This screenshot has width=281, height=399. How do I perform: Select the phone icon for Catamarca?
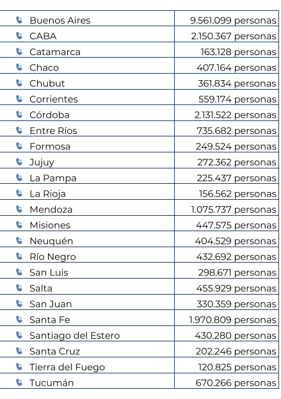[19, 51]
